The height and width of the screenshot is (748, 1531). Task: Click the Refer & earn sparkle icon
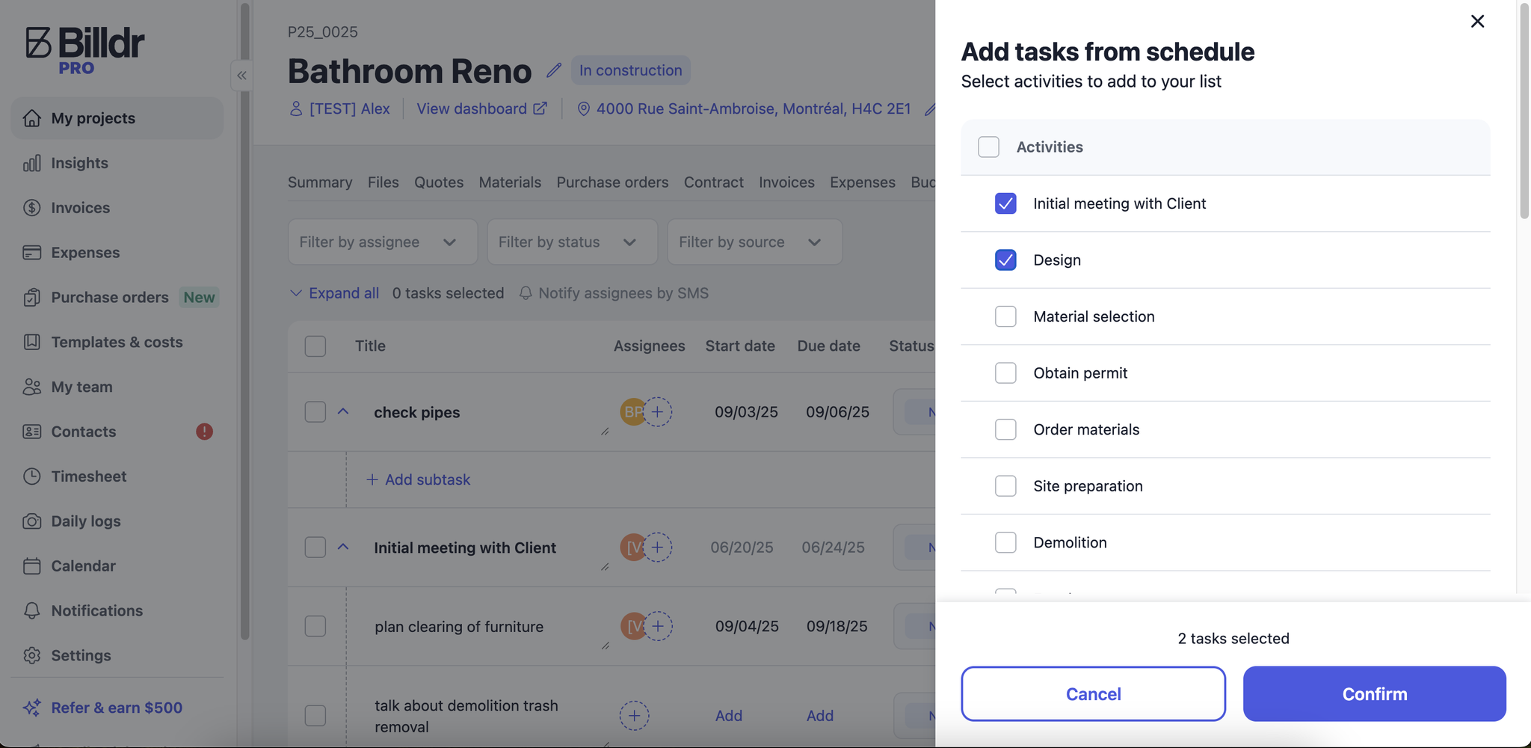pyautogui.click(x=31, y=708)
